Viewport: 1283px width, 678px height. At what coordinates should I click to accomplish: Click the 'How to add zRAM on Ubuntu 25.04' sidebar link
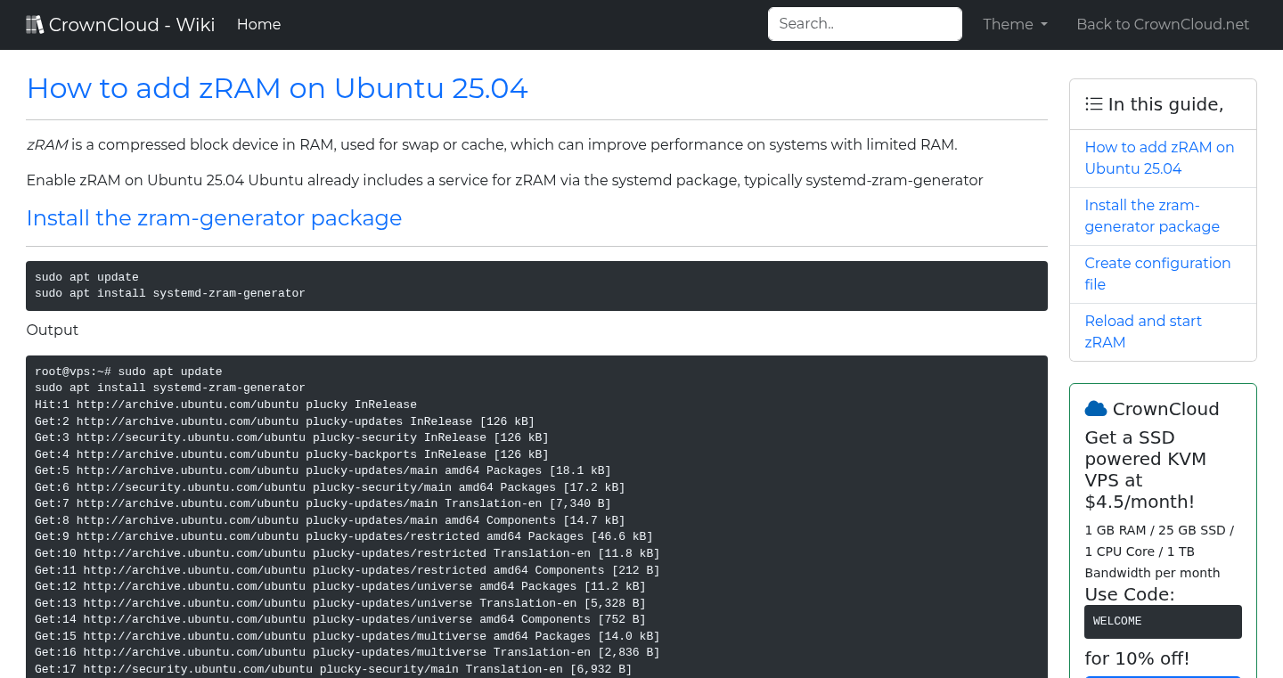click(1159, 158)
